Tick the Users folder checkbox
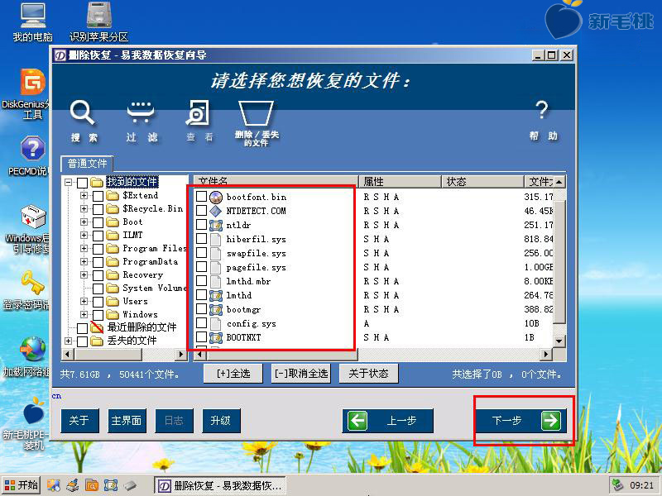The height and width of the screenshot is (496, 662). click(x=98, y=302)
